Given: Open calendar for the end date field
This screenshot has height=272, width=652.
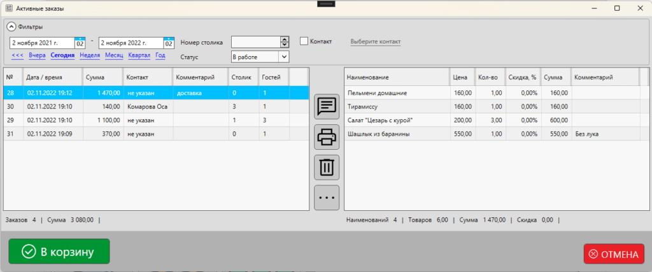Looking at the screenshot, I should coord(169,43).
